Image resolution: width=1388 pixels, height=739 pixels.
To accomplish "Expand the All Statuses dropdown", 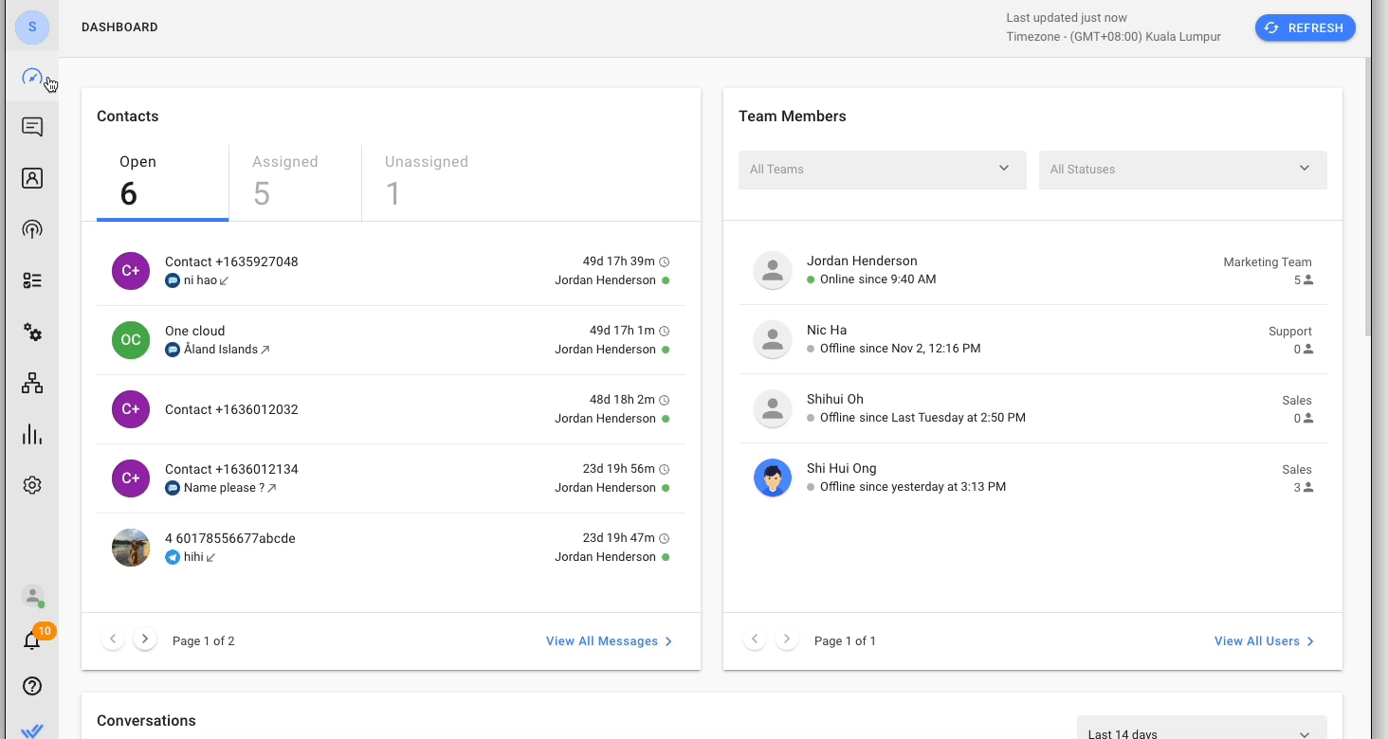I will pyautogui.click(x=1182, y=170).
